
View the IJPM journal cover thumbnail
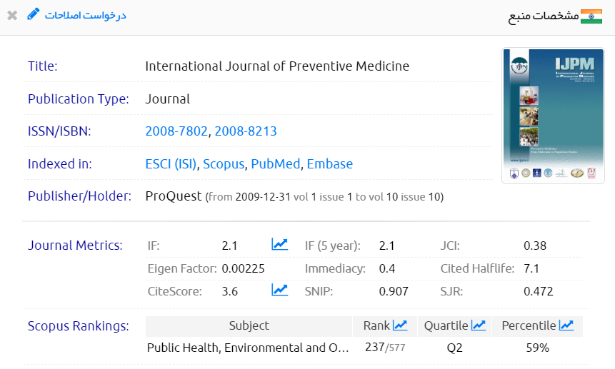(x=543, y=116)
